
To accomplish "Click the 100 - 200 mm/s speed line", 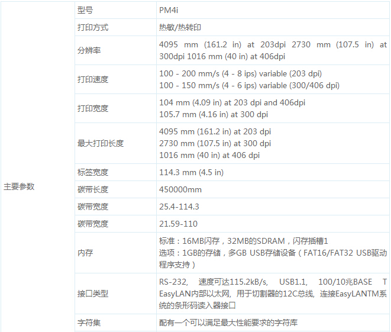I will 241,73.
